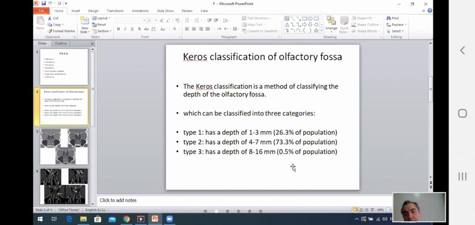The image size is (475, 225).
Task: Save the presentation from Quick Access Toolbar
Action: 44,4
